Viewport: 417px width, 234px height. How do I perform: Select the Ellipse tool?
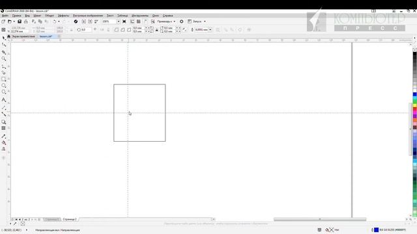(x=4, y=85)
